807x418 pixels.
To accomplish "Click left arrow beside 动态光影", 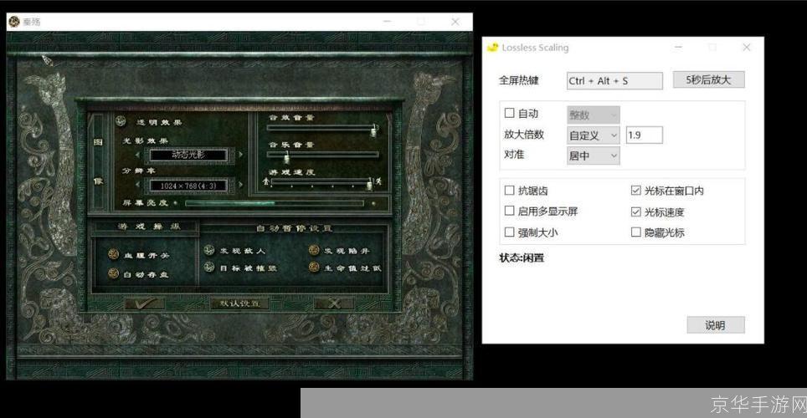I will point(137,155).
